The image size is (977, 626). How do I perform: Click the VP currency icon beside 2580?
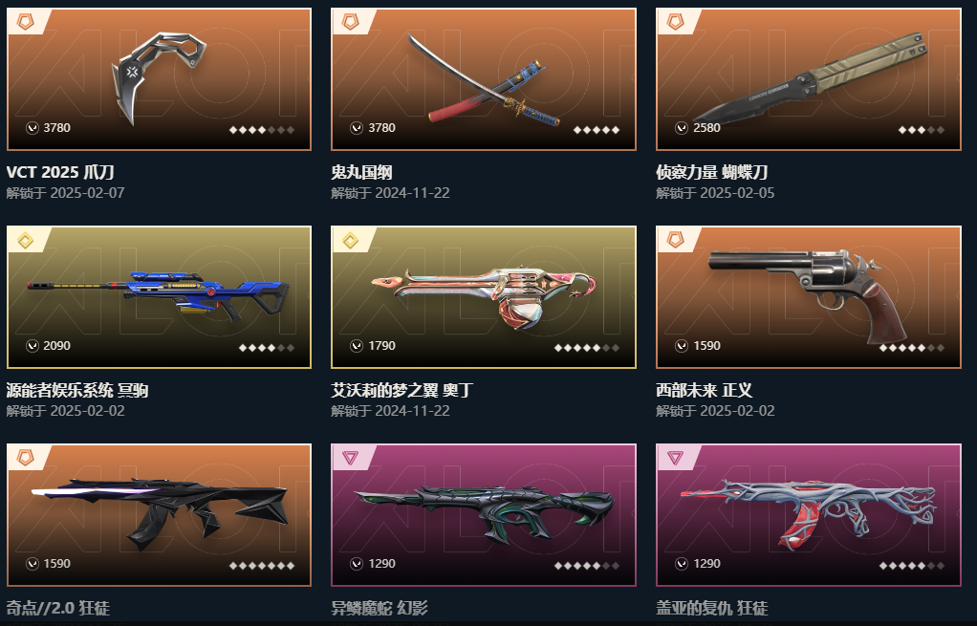(682, 128)
